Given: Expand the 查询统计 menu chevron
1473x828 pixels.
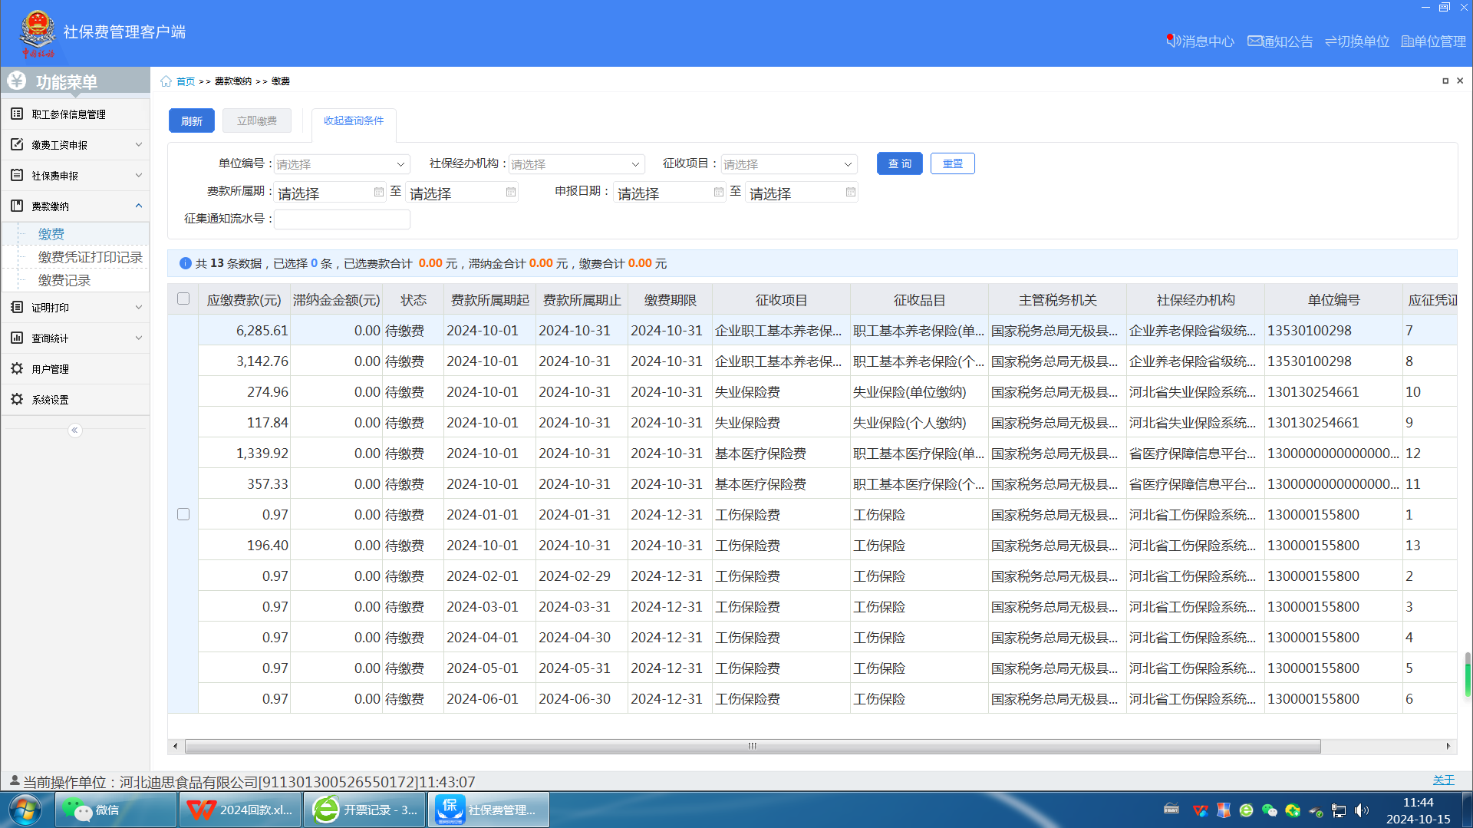Looking at the screenshot, I should pos(139,338).
